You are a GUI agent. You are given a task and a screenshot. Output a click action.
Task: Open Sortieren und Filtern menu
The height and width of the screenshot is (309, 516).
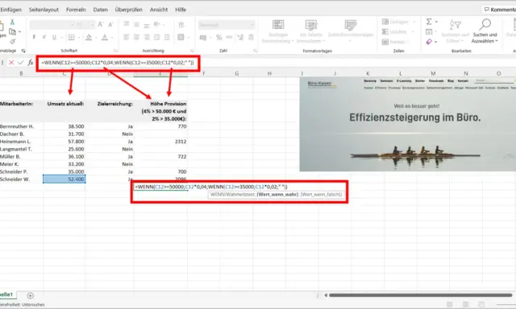(x=455, y=31)
